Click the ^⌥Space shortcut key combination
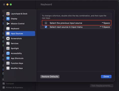 pos(105,27)
